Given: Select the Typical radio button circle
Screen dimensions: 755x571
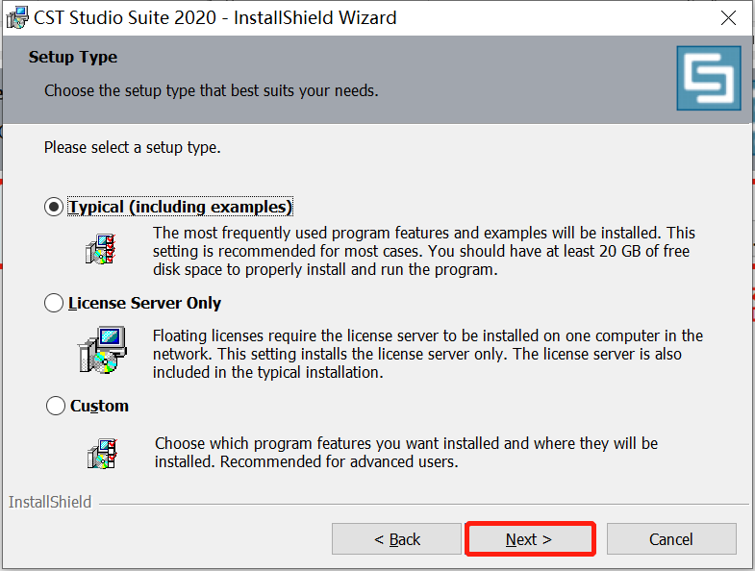Looking at the screenshot, I should 54,208.
